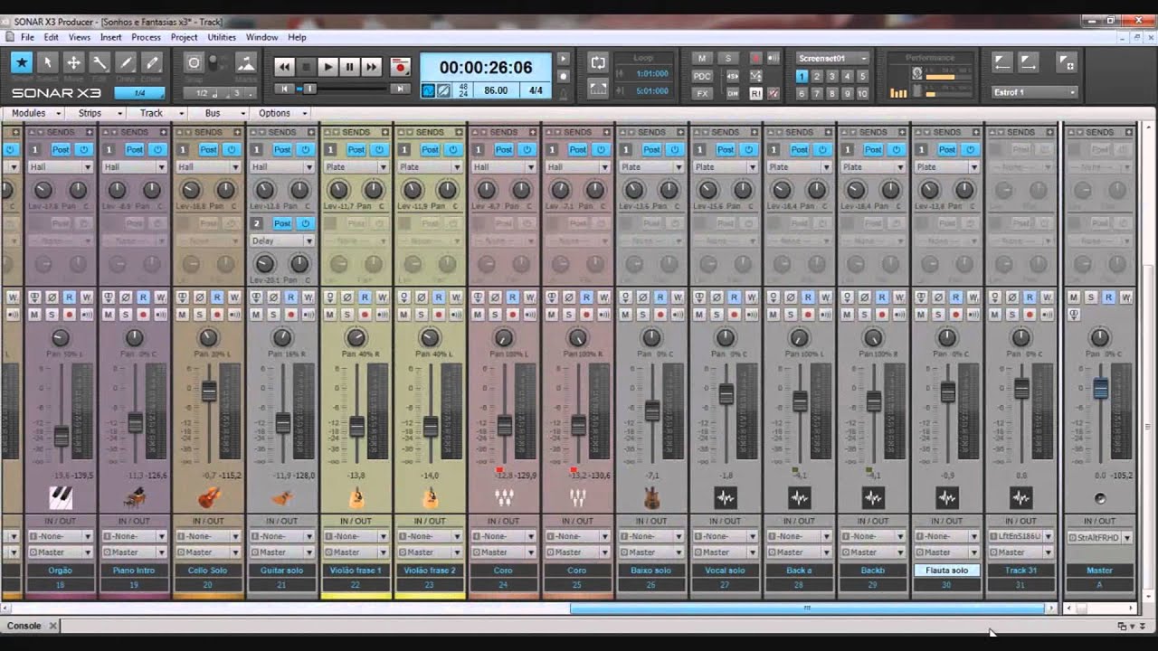Viewport: 1158px width, 651px height.
Task: Open the Strips console menu
Action: click(x=97, y=113)
